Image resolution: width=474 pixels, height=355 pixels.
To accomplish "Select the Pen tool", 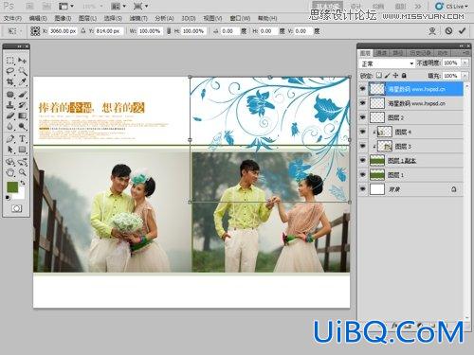I will click(10, 138).
